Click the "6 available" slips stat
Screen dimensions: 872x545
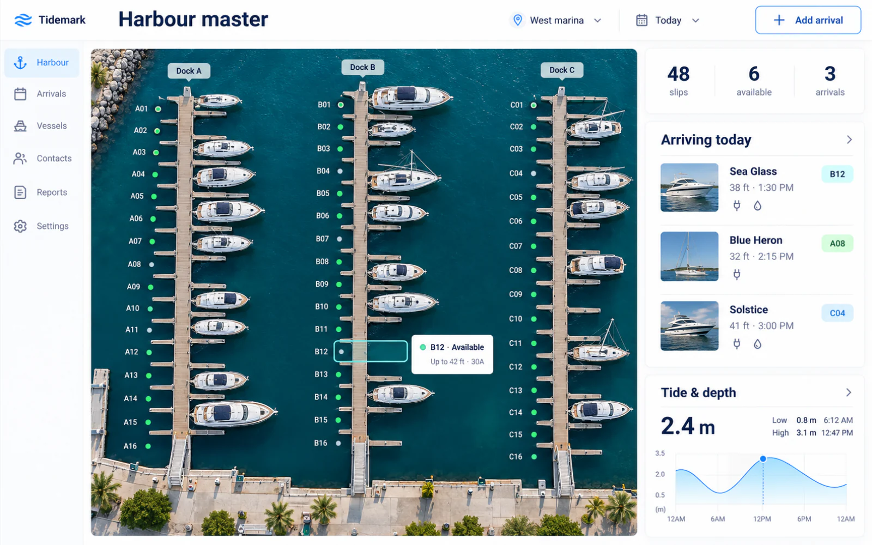(754, 81)
